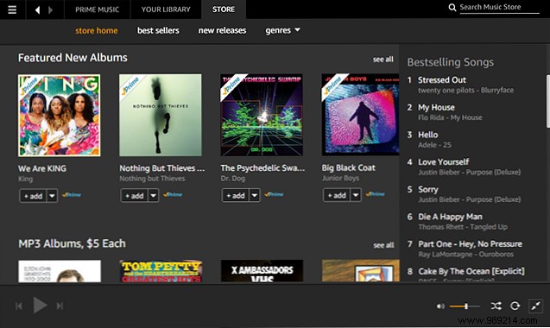This screenshot has width=550, height=328.
Task: Add We Are KING to library
Action: tap(33, 196)
